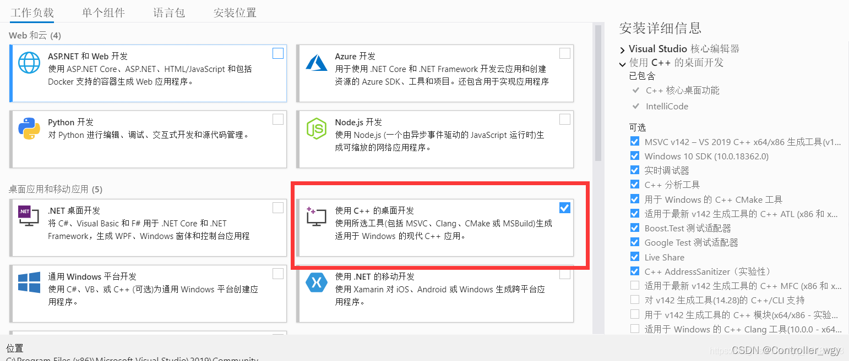Image resolution: width=849 pixels, height=361 pixels.
Task: Click the 安装详细信息 panel heading
Action: 661,27
